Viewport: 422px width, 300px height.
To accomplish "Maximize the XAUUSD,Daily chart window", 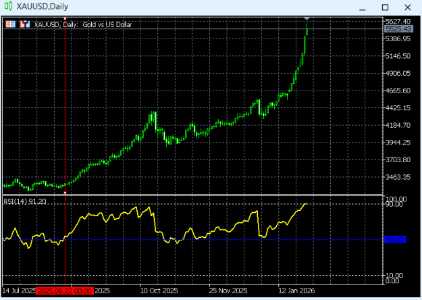I will click(x=385, y=7).
